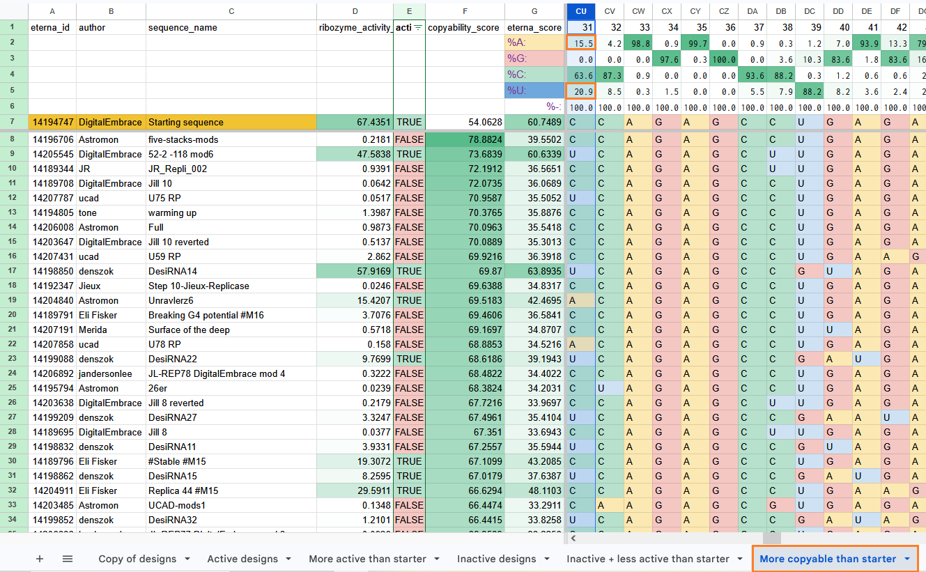Select column F header

pos(465,10)
